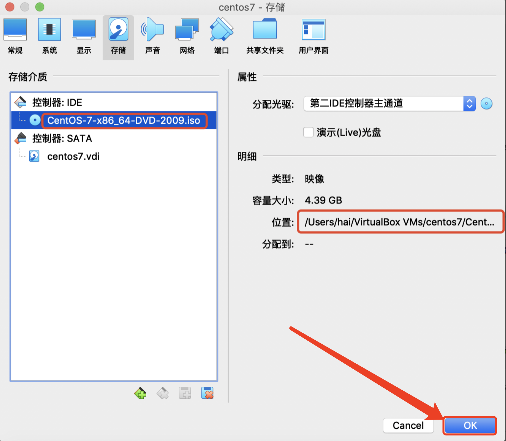
Task: Open the 用户界面 user interface section
Action: click(x=314, y=37)
